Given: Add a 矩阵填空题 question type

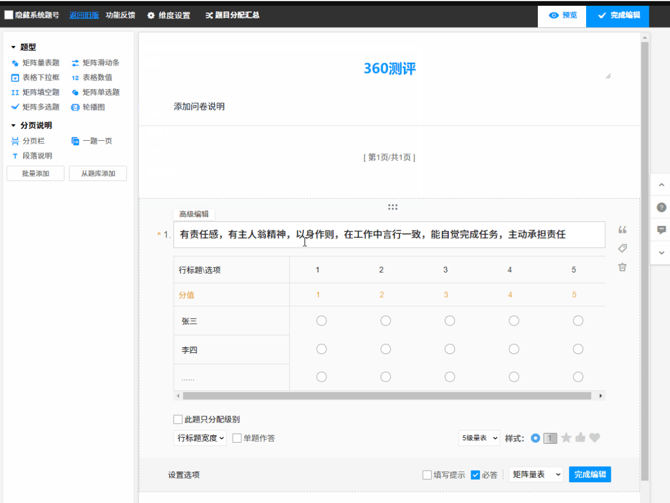Looking at the screenshot, I should click(x=36, y=93).
